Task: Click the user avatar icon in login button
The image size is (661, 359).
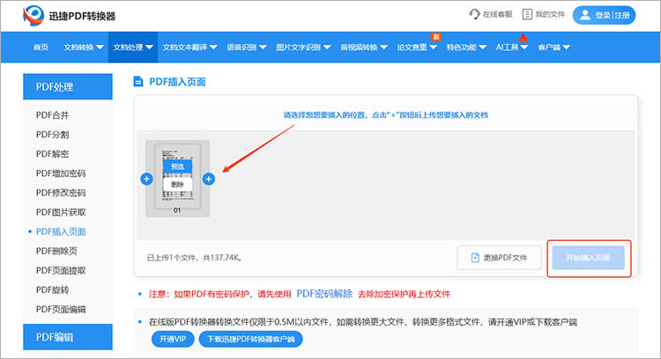Action: (x=585, y=15)
